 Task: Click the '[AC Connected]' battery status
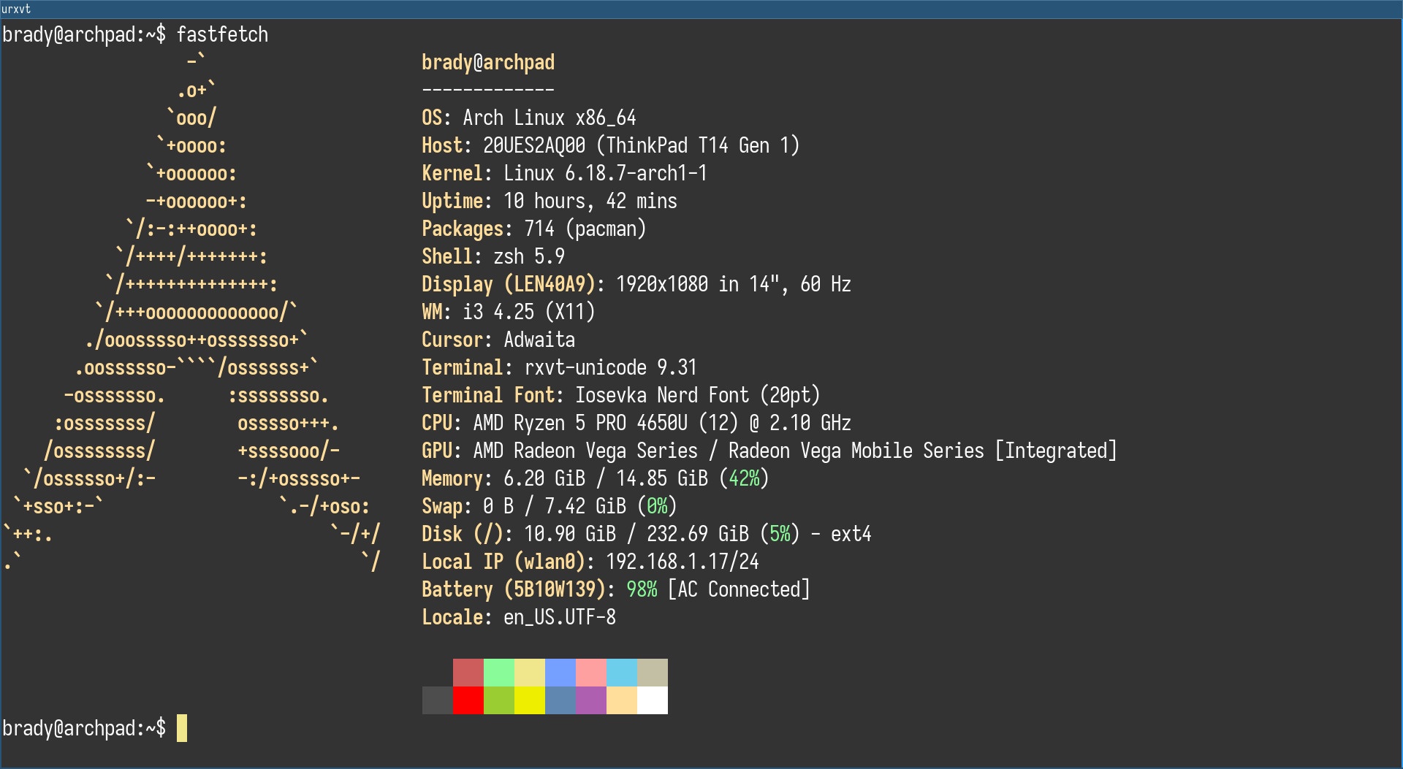(739, 589)
